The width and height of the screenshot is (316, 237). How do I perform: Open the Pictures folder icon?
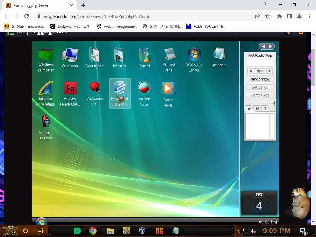119,58
